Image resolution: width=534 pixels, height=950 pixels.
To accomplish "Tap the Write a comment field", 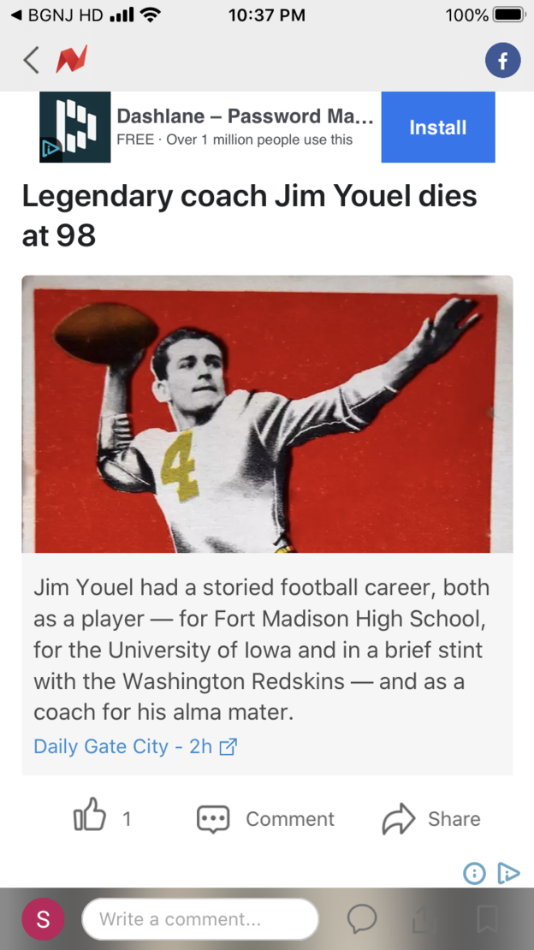I will 200,919.
